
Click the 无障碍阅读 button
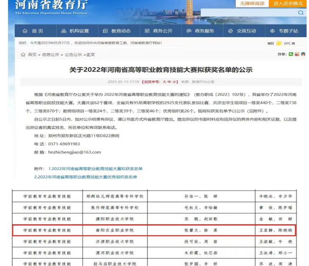252,3
